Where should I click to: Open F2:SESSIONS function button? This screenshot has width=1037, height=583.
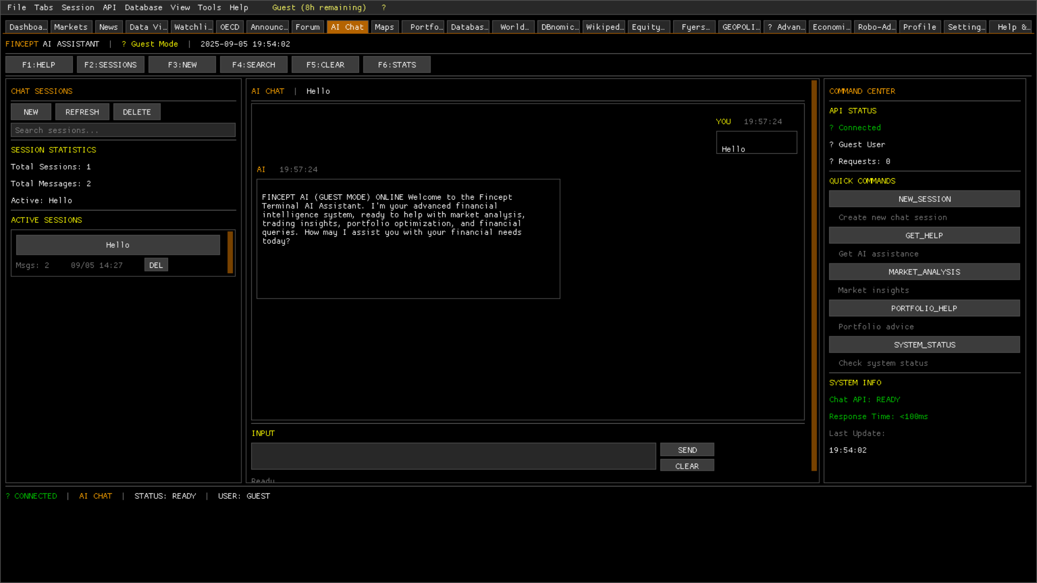click(110, 65)
